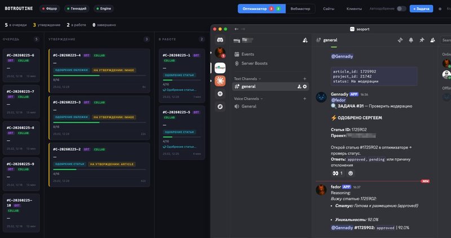Collapse Voice Channels category
Screen dimensions: 451x238
click(248, 98)
